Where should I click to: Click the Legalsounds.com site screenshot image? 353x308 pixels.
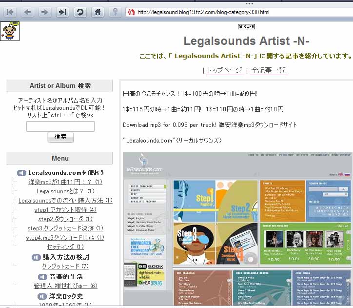[237, 229]
